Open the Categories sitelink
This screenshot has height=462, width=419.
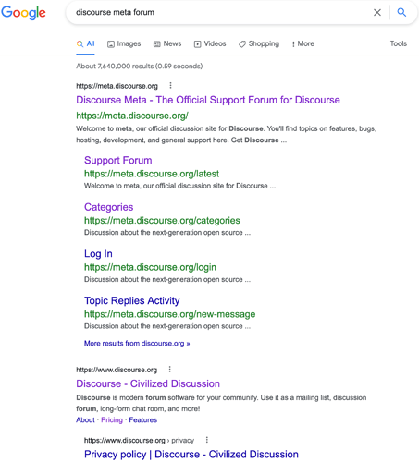(108, 207)
